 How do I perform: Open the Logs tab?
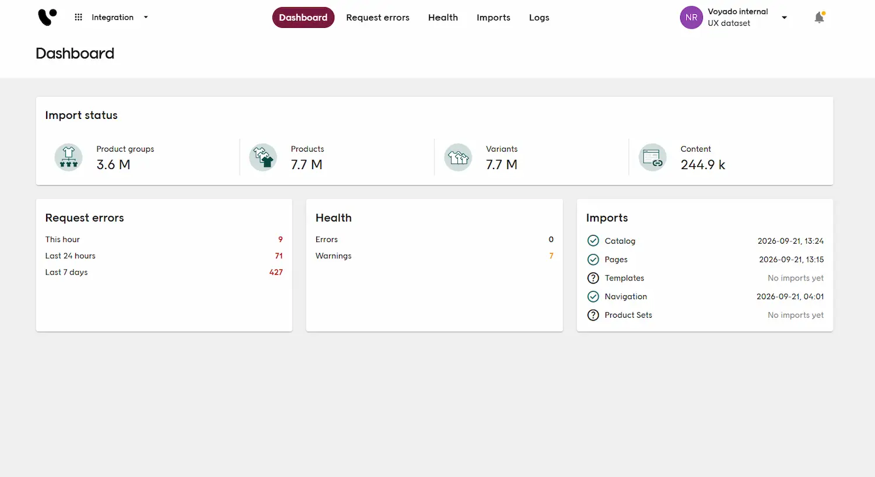(539, 17)
